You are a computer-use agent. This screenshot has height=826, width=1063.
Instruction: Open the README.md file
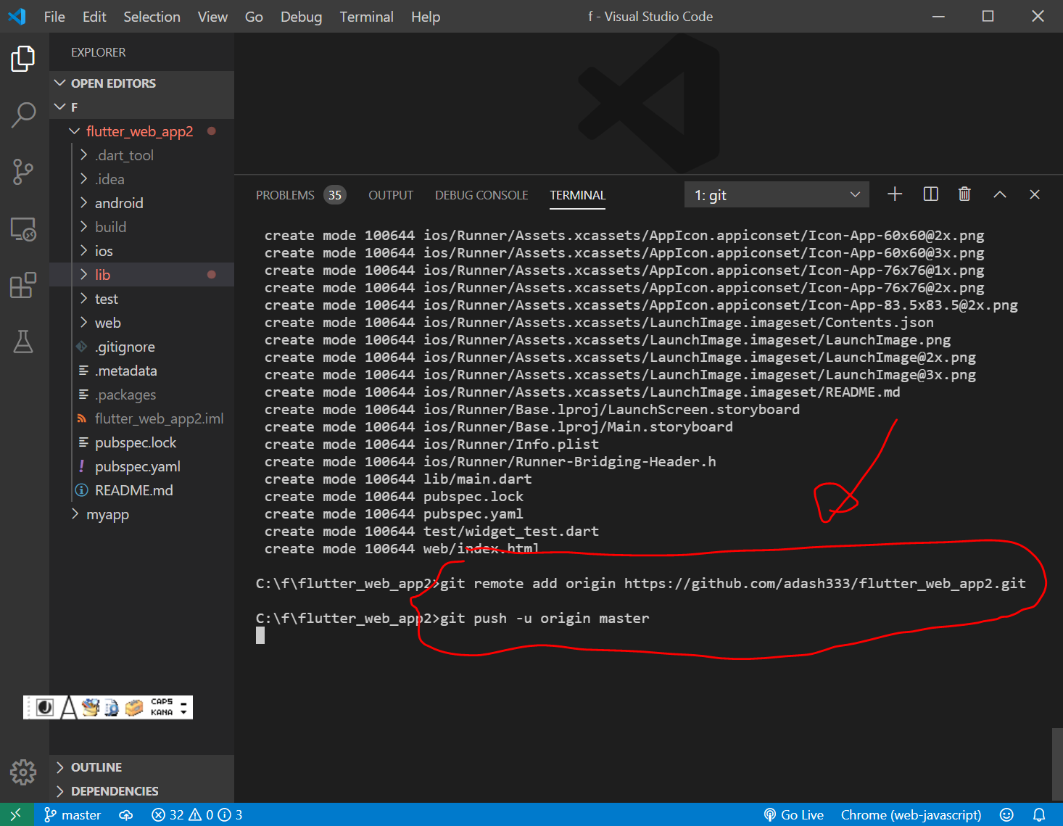click(141, 490)
